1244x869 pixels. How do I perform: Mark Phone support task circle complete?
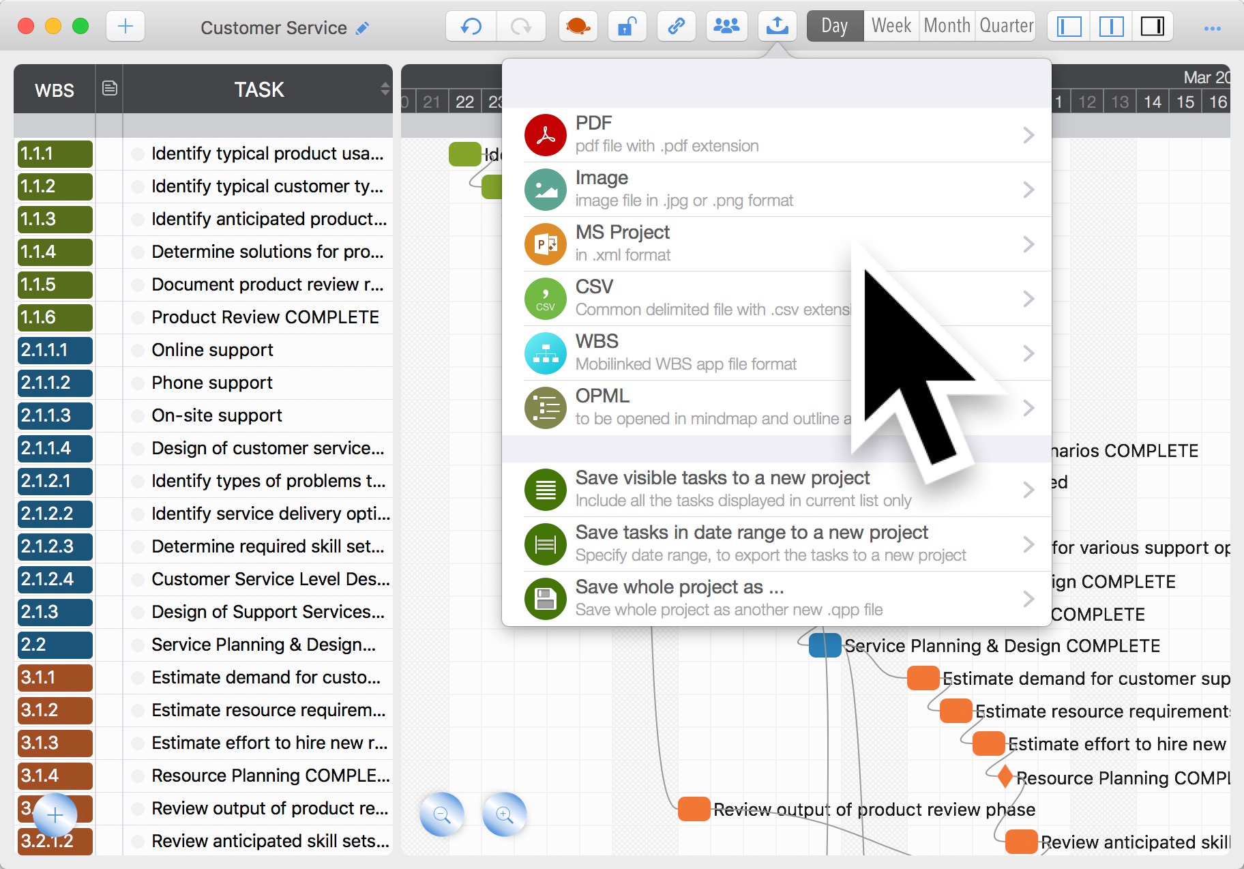138,383
